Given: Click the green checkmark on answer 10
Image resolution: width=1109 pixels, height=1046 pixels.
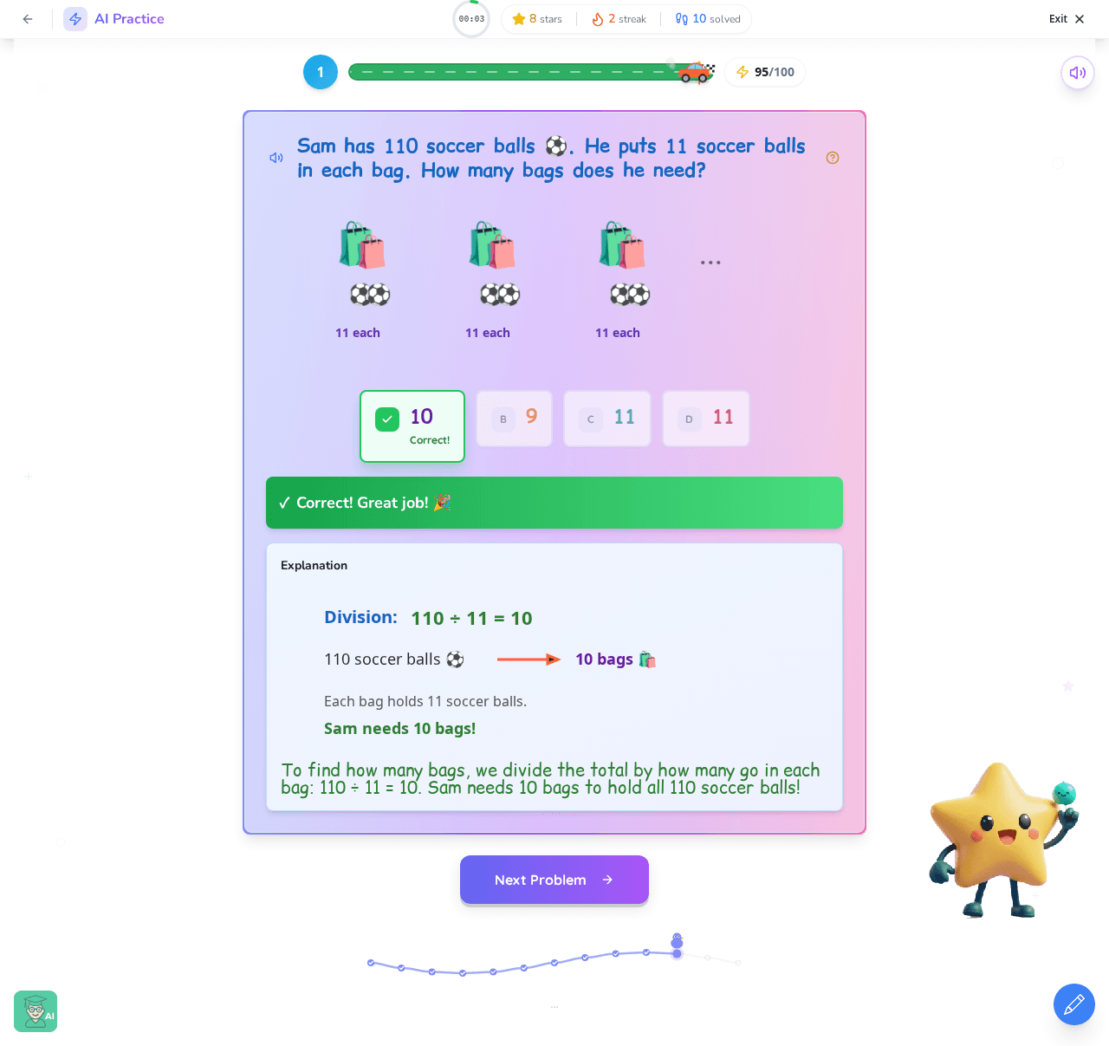Looking at the screenshot, I should [387, 419].
